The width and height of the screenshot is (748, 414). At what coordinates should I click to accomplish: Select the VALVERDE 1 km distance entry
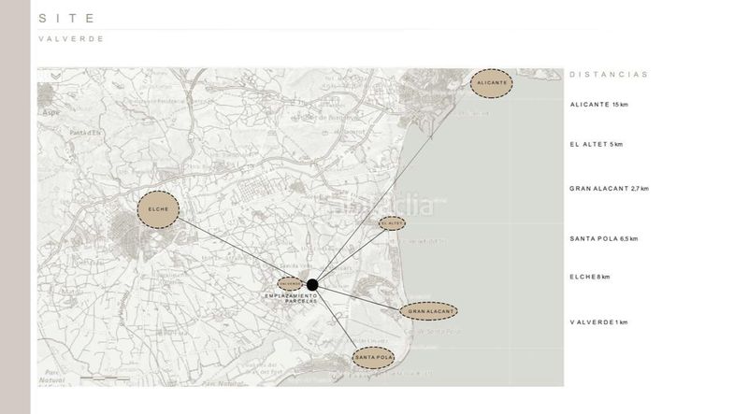tap(598, 322)
